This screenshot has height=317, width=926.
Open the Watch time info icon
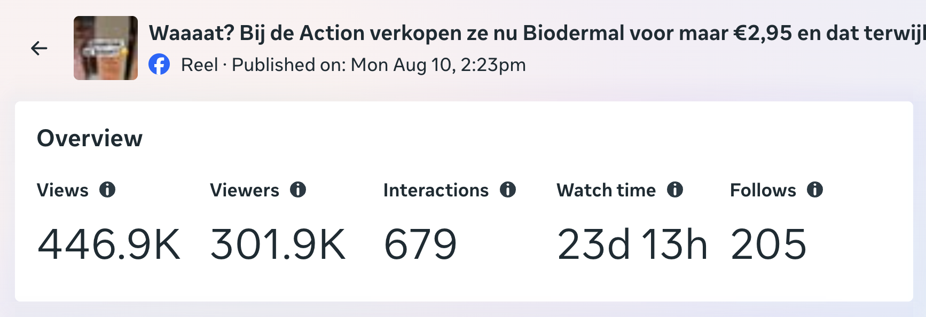[675, 189]
